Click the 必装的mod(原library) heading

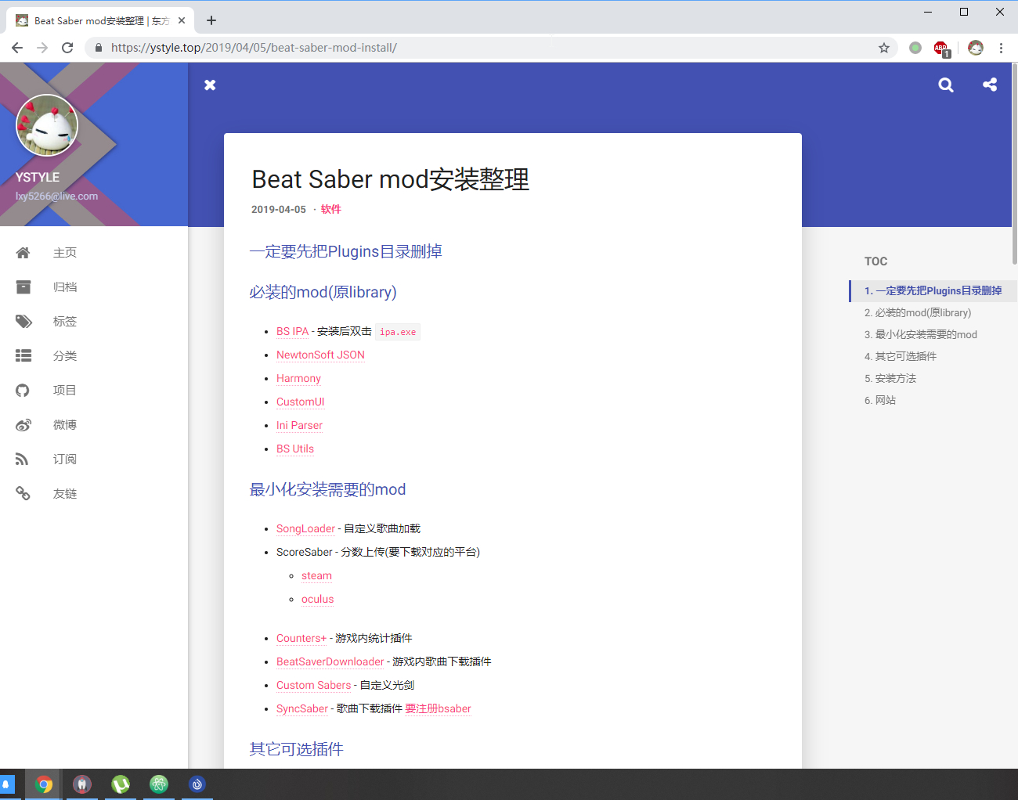tap(323, 292)
